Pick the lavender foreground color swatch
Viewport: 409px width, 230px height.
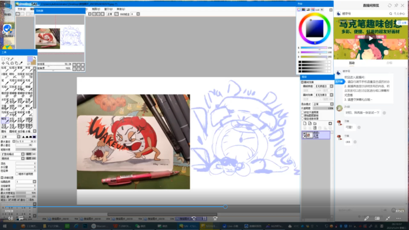pos(30,59)
